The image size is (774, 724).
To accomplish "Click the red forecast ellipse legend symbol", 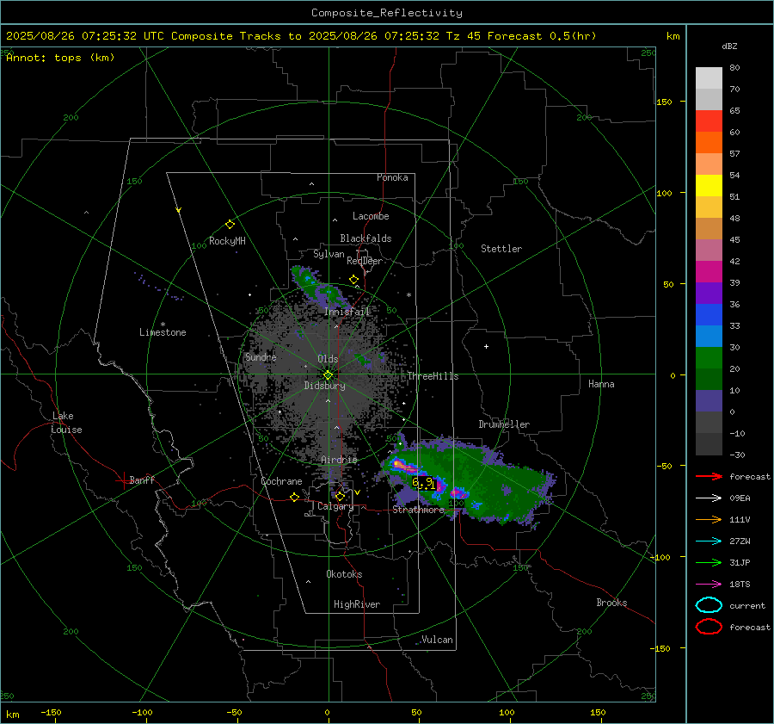I will tap(709, 627).
